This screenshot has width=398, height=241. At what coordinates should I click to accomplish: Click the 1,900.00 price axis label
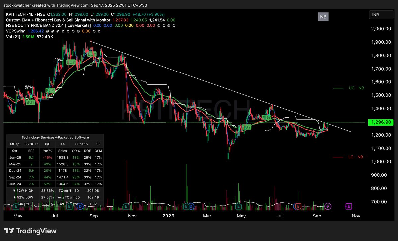[x=380, y=42]
